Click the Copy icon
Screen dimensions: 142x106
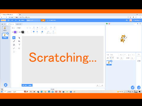coord(34,32)
